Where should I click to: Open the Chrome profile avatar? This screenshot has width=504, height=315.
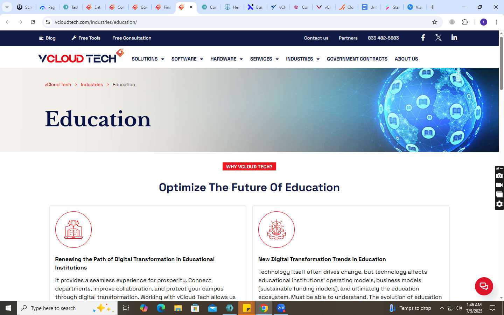[x=484, y=22]
